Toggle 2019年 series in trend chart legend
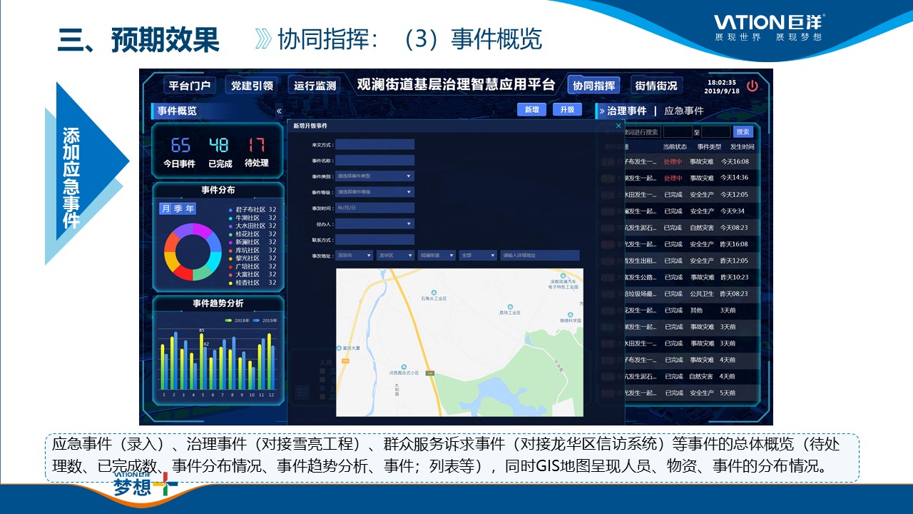The width and height of the screenshot is (913, 514). 265,321
